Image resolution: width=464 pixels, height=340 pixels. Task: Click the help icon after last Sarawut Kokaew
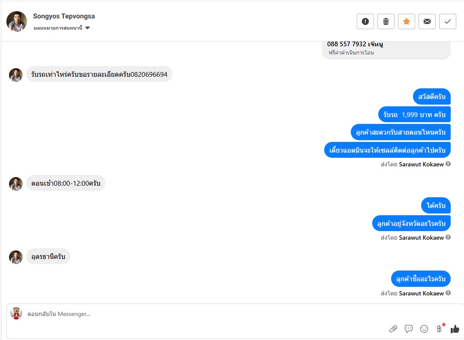[448, 293]
